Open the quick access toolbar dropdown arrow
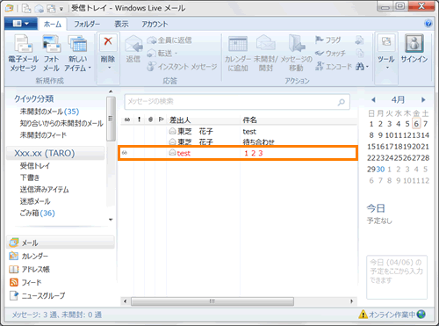 coord(61,9)
